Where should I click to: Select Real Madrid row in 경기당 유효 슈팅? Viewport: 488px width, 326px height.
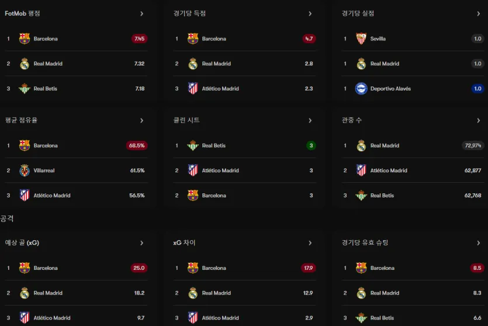[x=413, y=293]
